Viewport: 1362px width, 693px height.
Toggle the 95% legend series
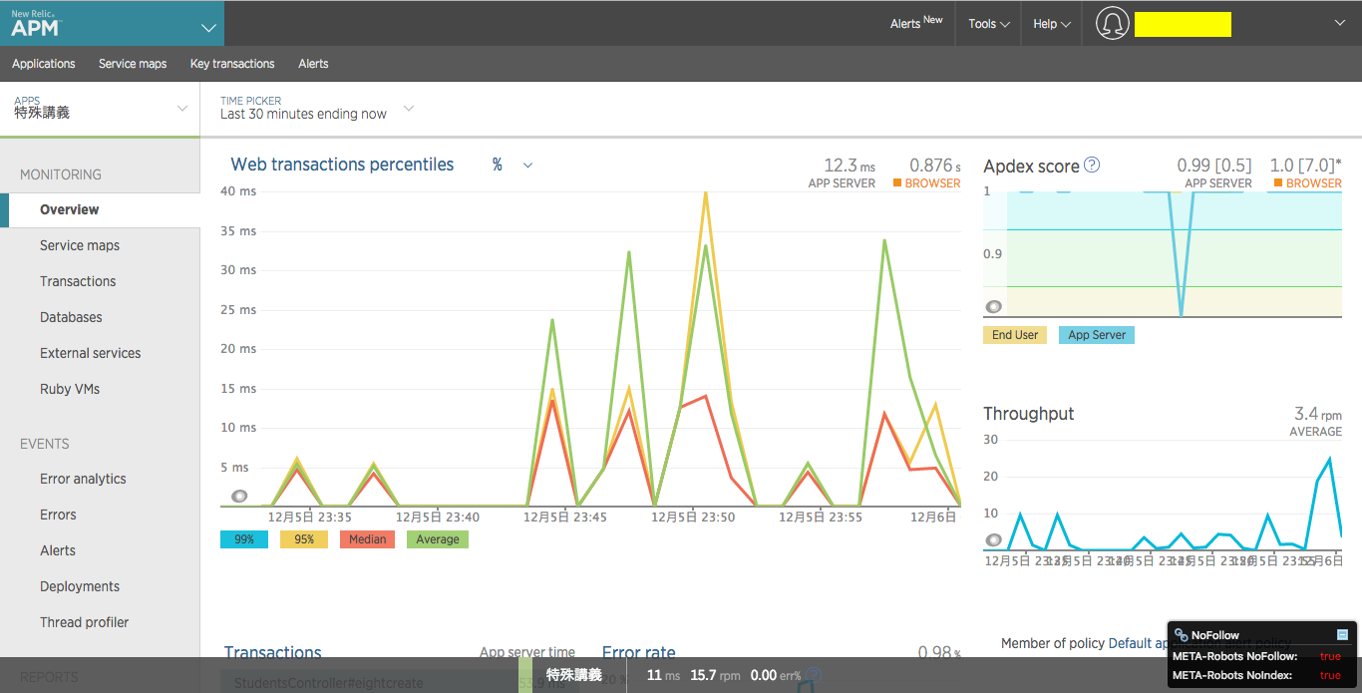click(304, 539)
